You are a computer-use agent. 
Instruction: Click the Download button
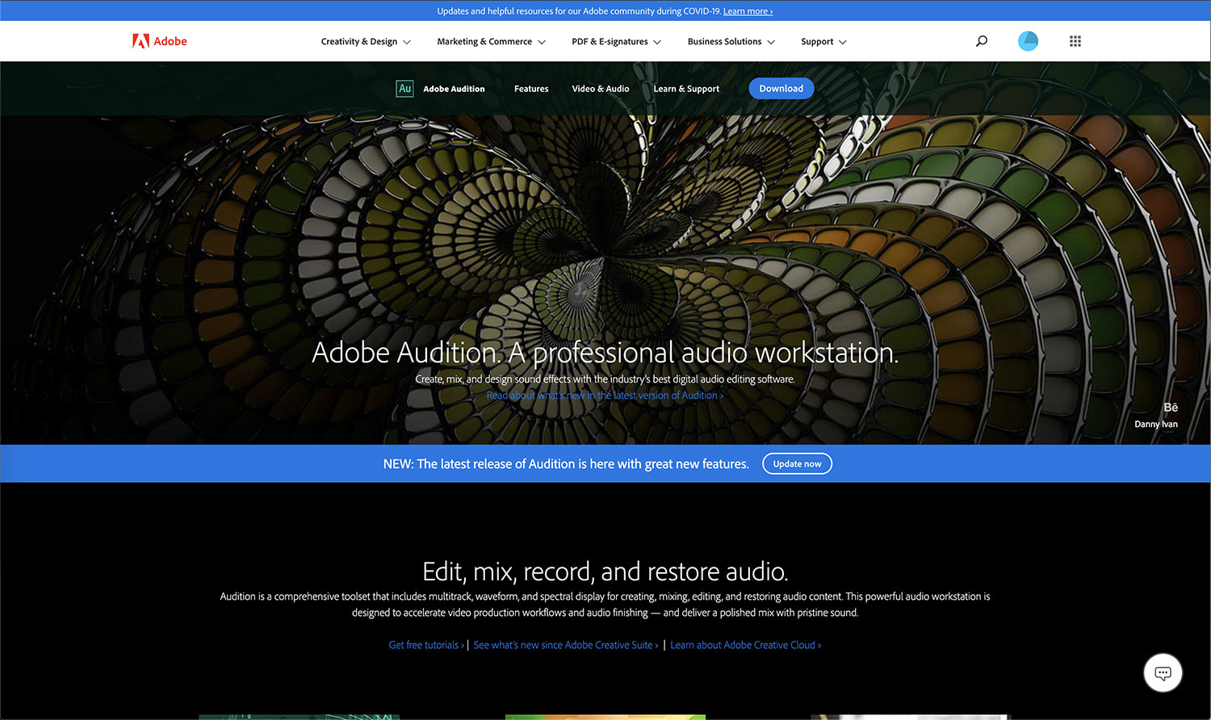[781, 88]
